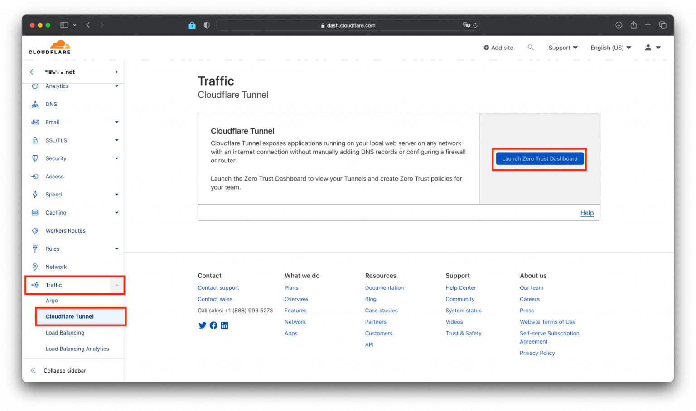Screen dimensions: 696x411
Task: Click the Speed lightning bolt icon
Action: click(x=35, y=195)
